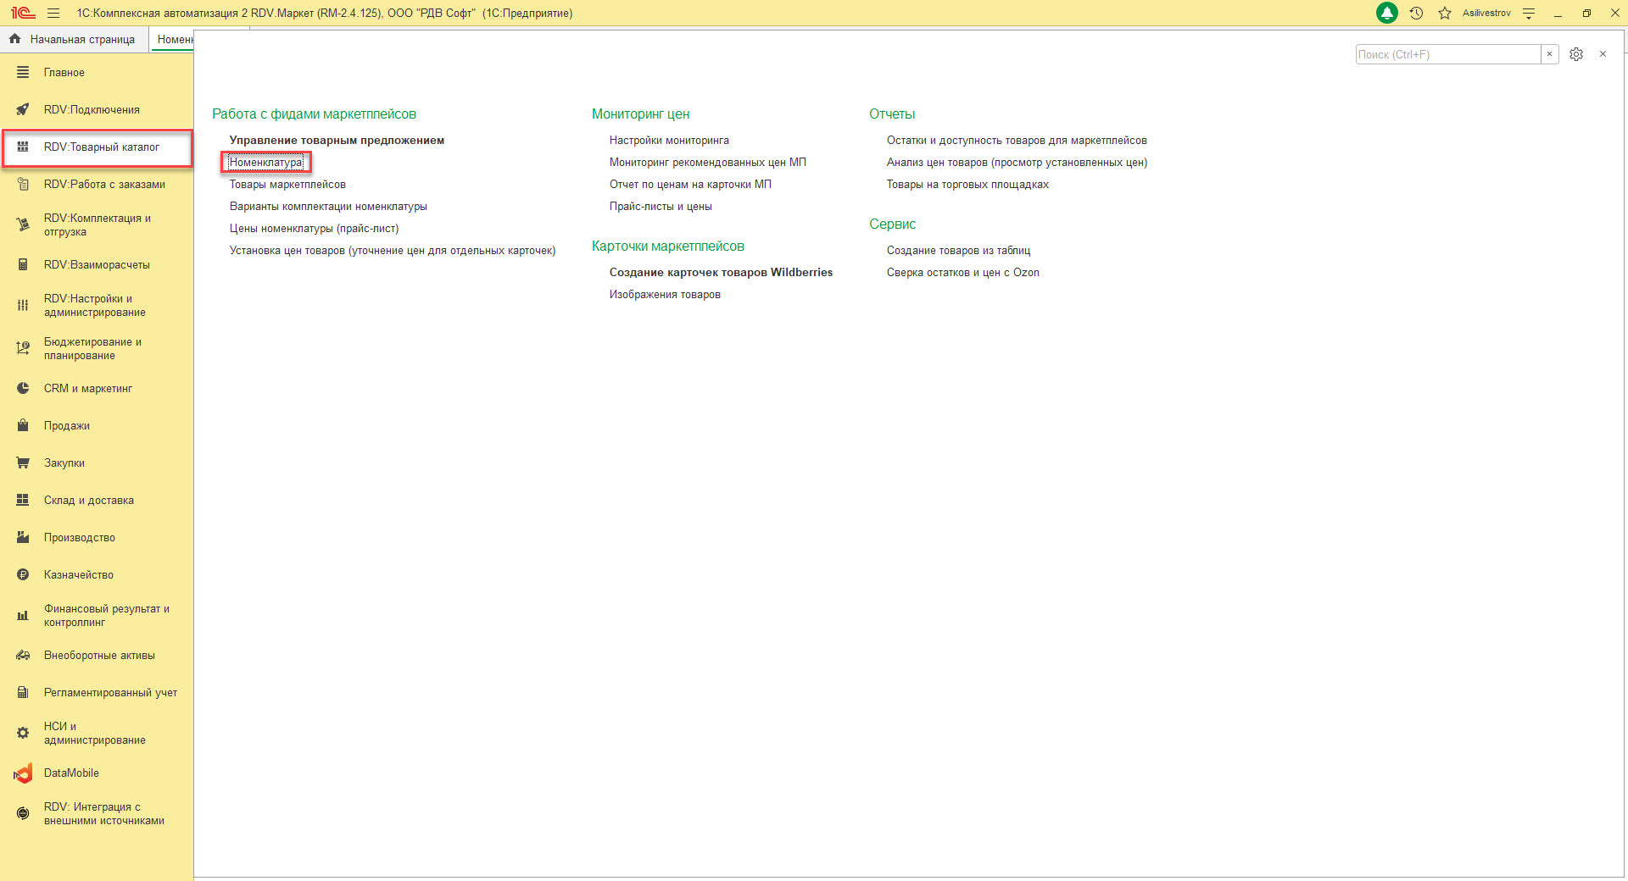This screenshot has height=881, width=1628.
Task: Clear the search field with its X button
Action: point(1549,54)
